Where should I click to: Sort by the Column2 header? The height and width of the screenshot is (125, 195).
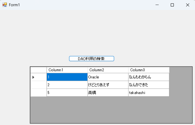click(x=108, y=70)
